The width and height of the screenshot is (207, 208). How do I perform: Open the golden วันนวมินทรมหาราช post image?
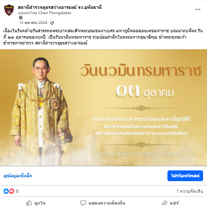tap(103, 108)
